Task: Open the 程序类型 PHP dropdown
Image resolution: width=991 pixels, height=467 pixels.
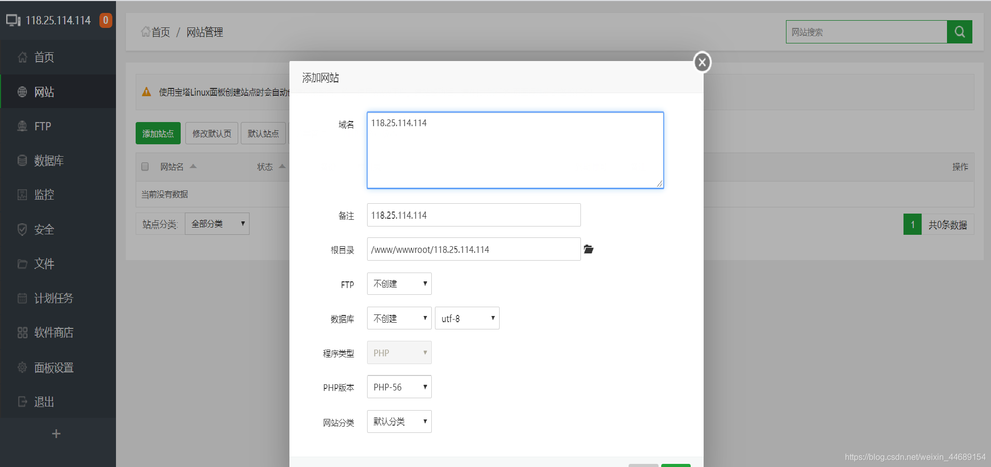Action: [x=399, y=353]
